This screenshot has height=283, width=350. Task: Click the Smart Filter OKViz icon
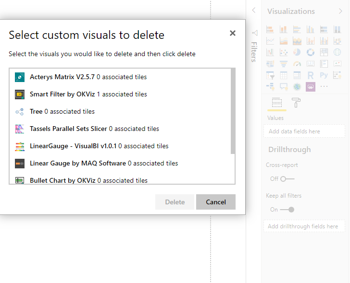click(x=20, y=94)
